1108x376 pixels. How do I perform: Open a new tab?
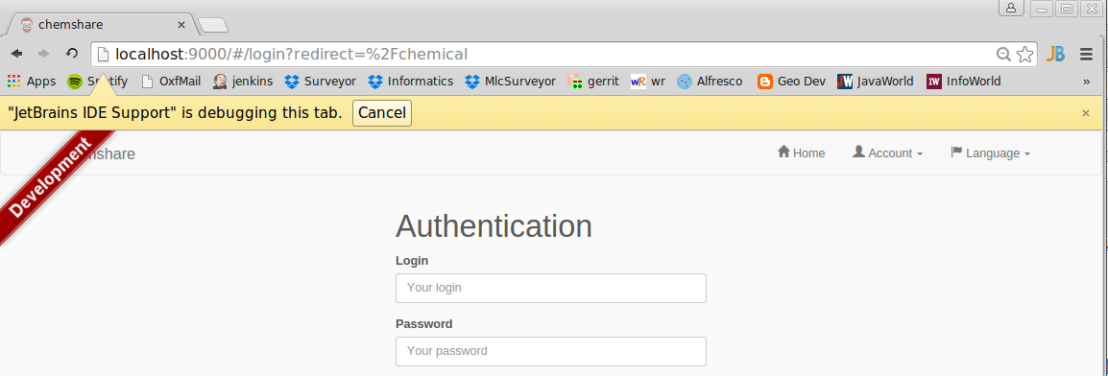pyautogui.click(x=213, y=25)
